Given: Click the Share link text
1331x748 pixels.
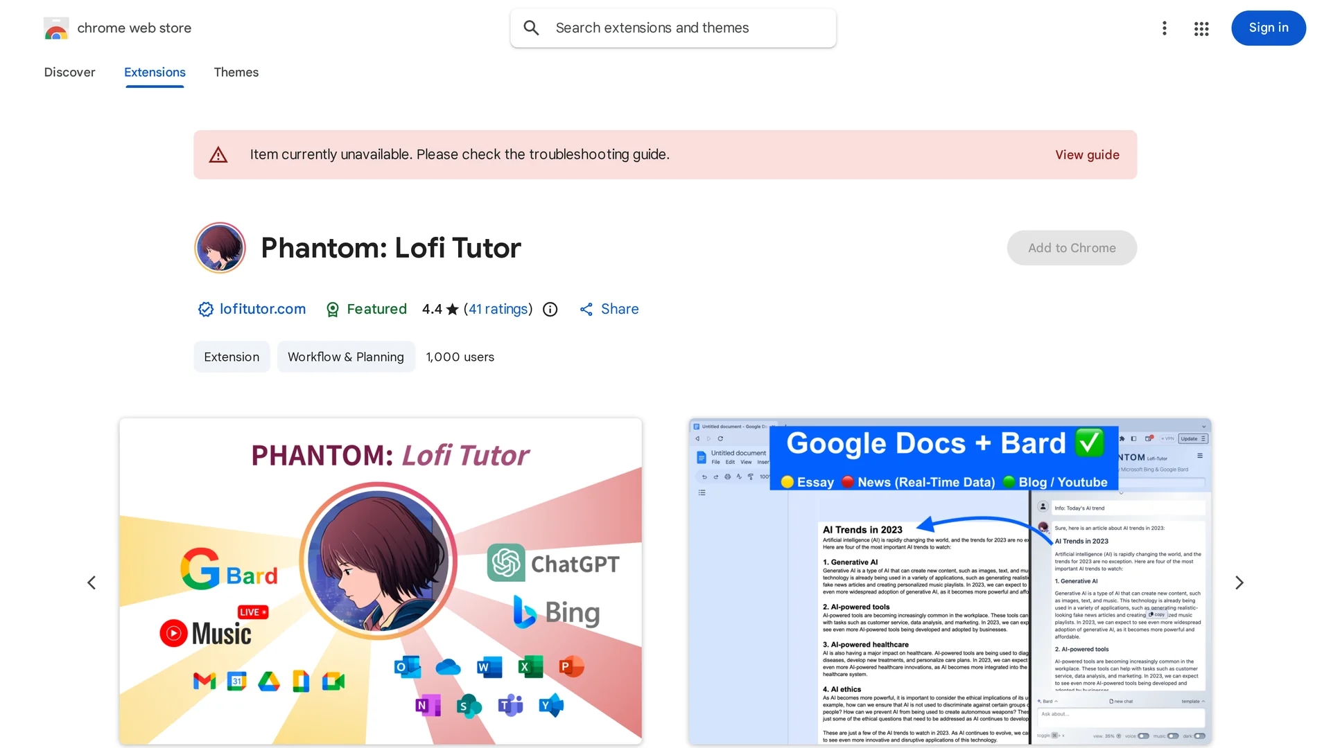Looking at the screenshot, I should [x=620, y=309].
